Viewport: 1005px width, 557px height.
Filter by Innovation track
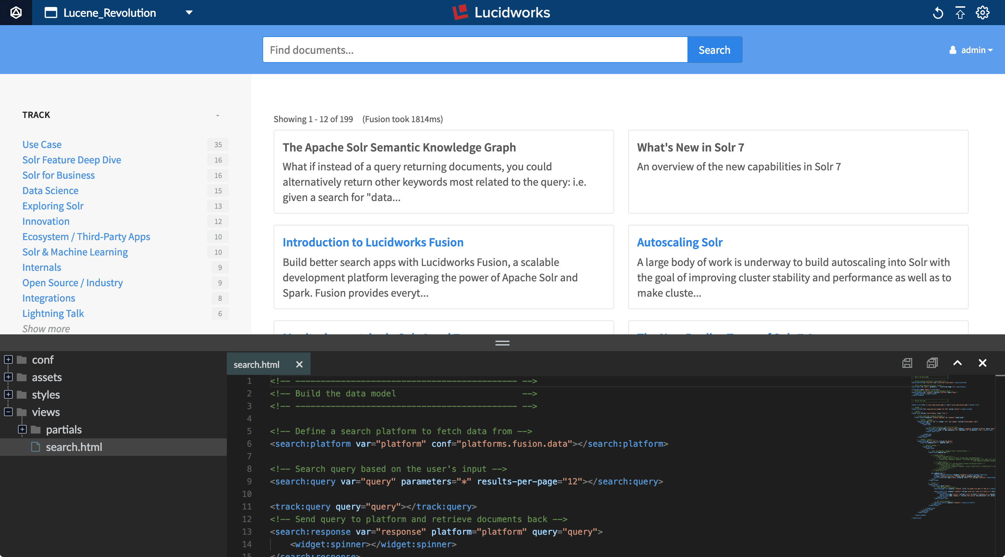[x=46, y=221]
